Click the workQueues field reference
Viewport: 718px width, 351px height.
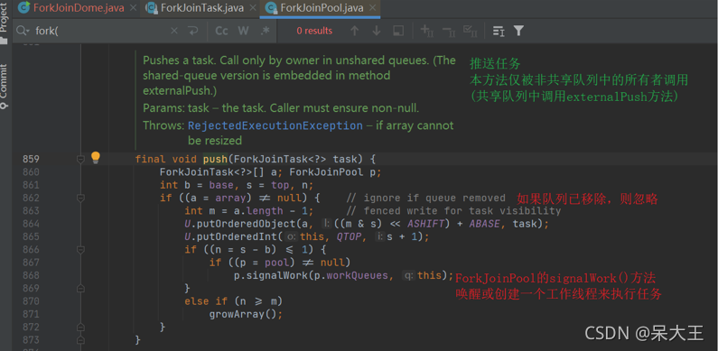pyautogui.click(x=356, y=275)
